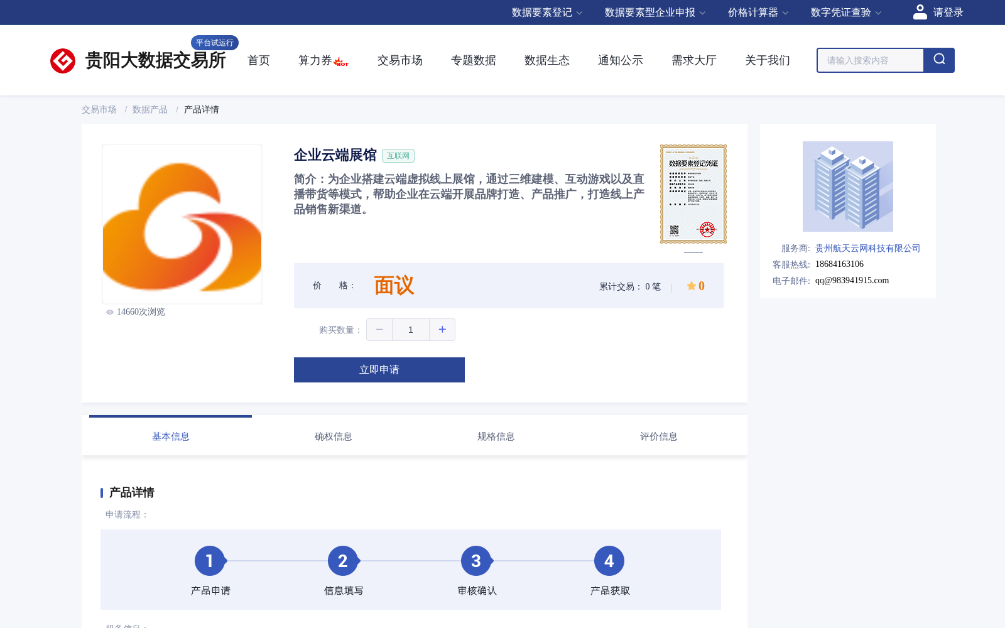Increase quantity with plus button
Screen dimensions: 1005x628
(442, 330)
